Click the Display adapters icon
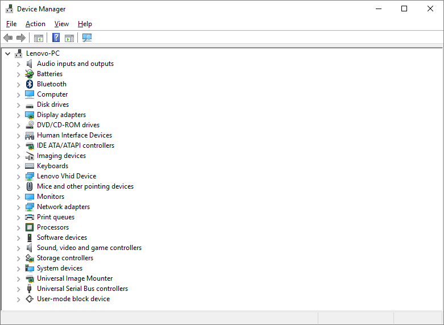The image size is (444, 325). tap(30, 115)
